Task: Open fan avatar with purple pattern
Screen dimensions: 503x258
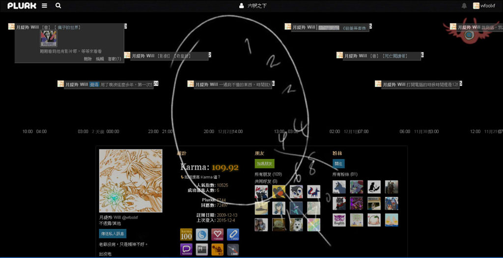Action: click(x=357, y=203)
